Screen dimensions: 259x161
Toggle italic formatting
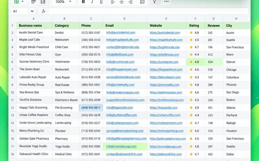[92, 2]
